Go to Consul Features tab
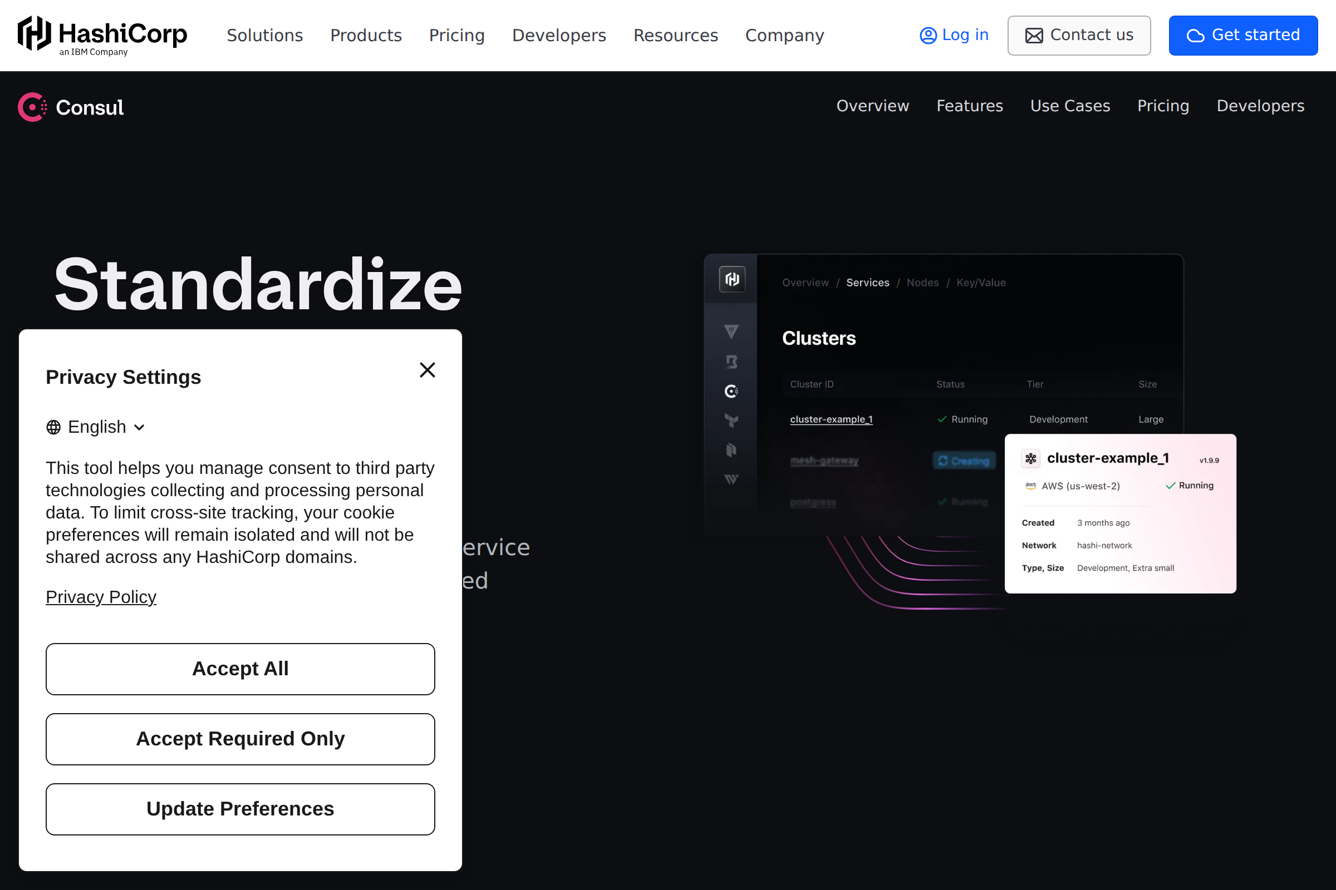 click(x=970, y=106)
